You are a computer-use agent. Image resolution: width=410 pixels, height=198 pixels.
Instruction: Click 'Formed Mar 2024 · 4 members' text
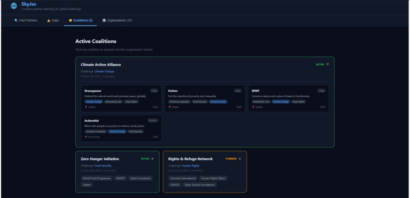(98, 171)
